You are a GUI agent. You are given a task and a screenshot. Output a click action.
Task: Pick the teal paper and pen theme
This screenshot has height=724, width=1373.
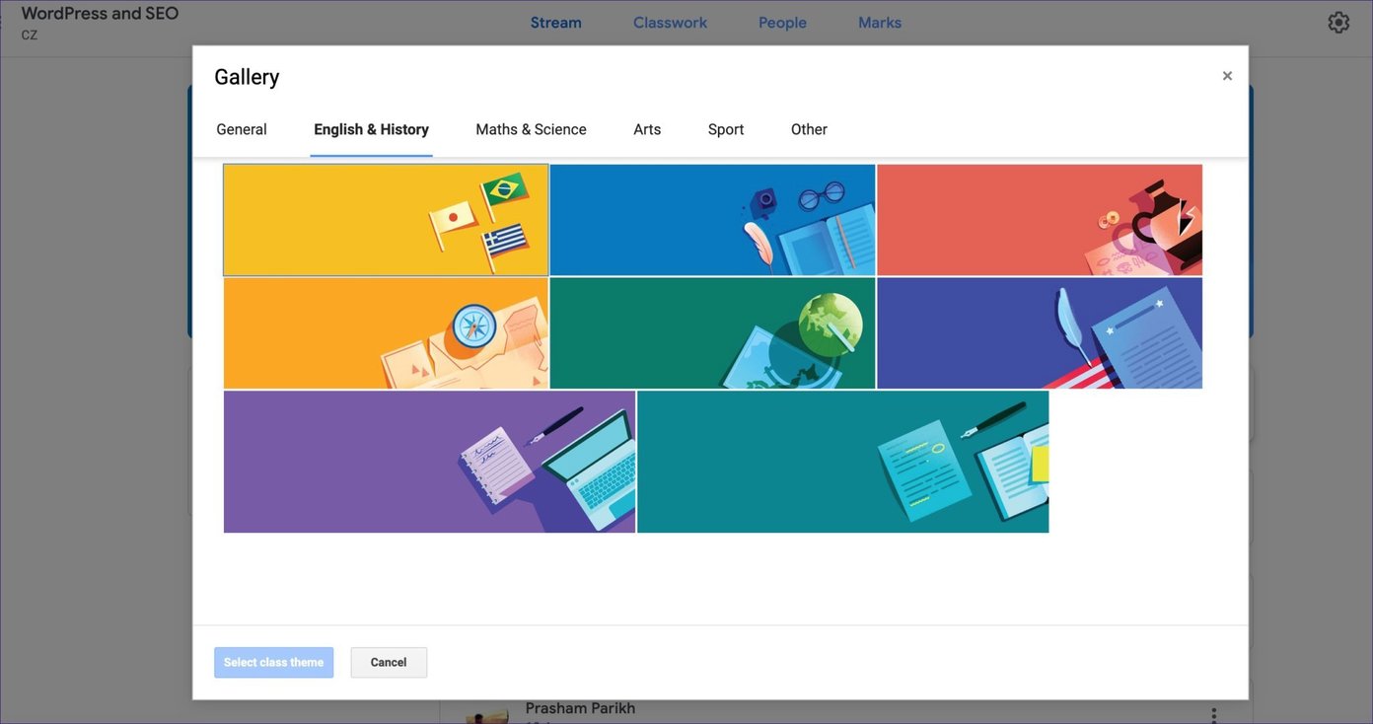pos(843,462)
